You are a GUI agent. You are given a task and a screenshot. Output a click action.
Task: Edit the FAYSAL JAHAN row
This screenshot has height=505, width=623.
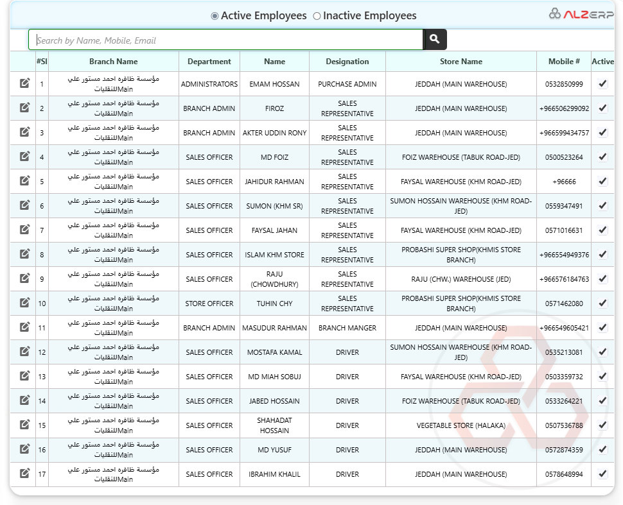(x=24, y=230)
